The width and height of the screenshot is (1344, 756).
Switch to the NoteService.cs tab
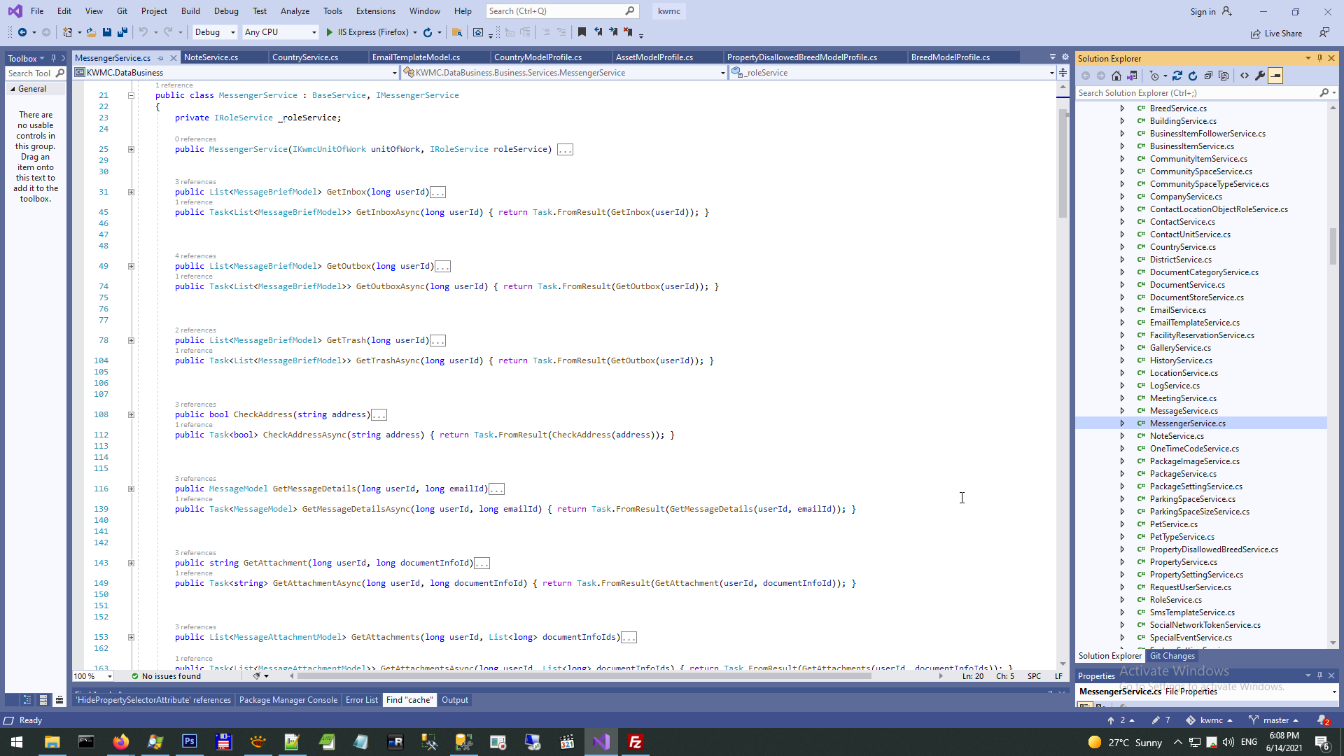tap(211, 57)
